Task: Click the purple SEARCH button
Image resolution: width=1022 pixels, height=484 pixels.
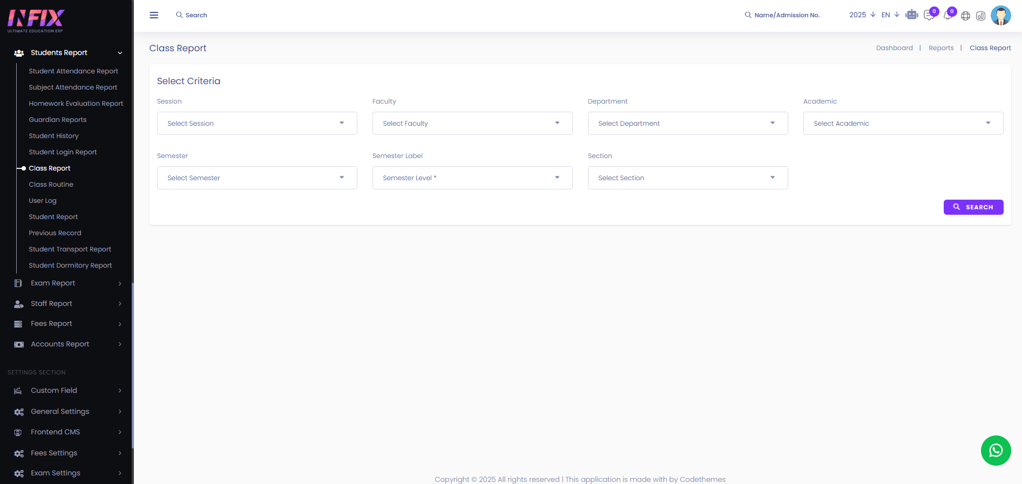Action: tap(973, 207)
